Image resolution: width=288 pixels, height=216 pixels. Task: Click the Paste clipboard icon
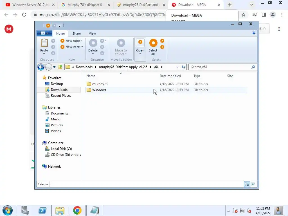click(x=44, y=43)
